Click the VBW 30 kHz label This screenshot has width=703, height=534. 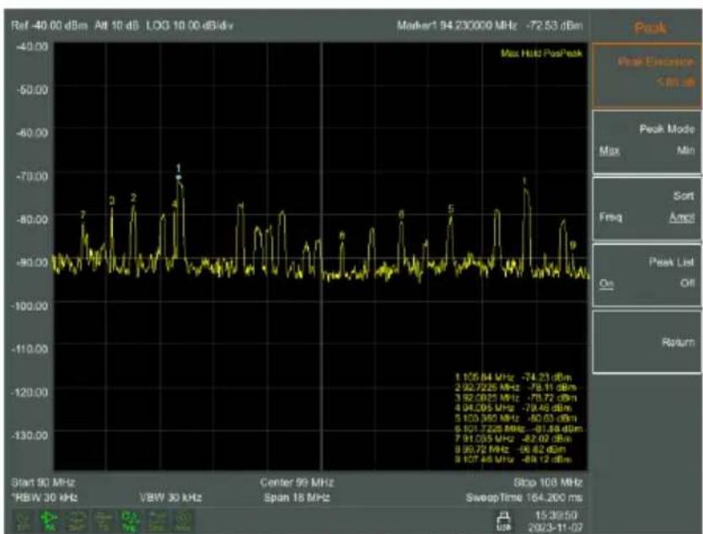[171, 497]
